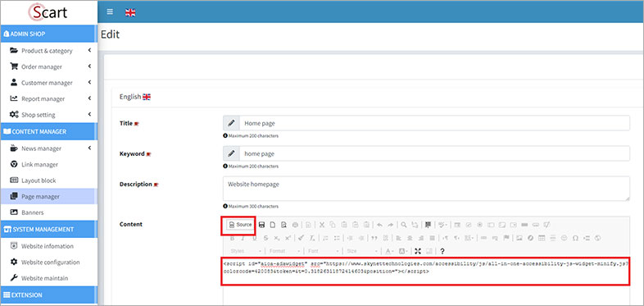Open the Styles dropdown
Screen dimensions: 644x306
(x=247, y=251)
